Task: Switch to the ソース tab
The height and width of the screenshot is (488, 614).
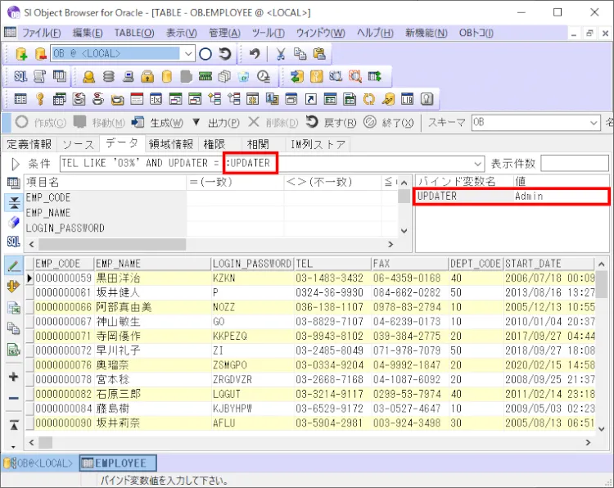Action: click(79, 145)
